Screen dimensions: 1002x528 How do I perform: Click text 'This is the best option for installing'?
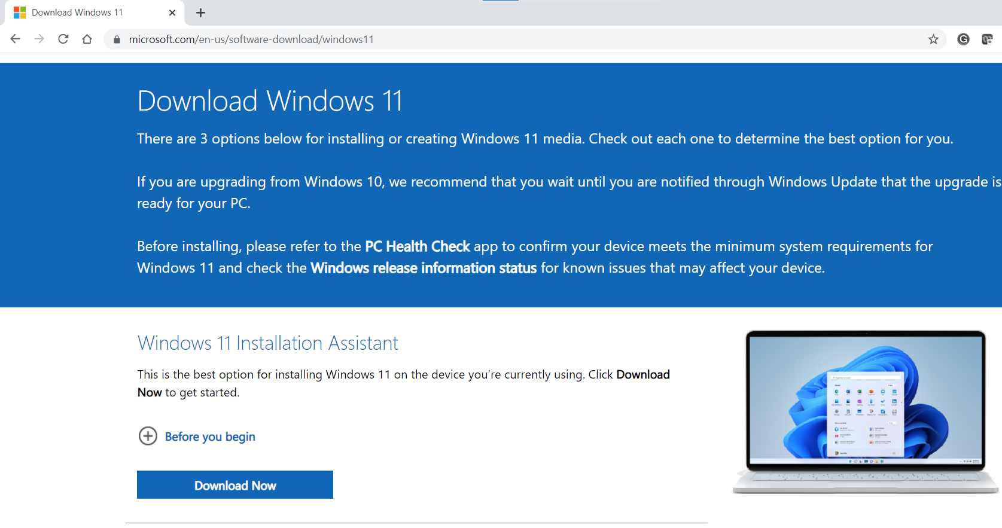[x=230, y=374]
